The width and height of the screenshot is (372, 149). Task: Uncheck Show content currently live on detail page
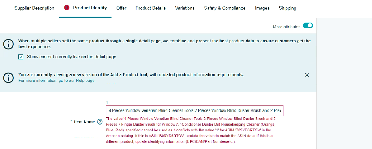[x=21, y=57]
